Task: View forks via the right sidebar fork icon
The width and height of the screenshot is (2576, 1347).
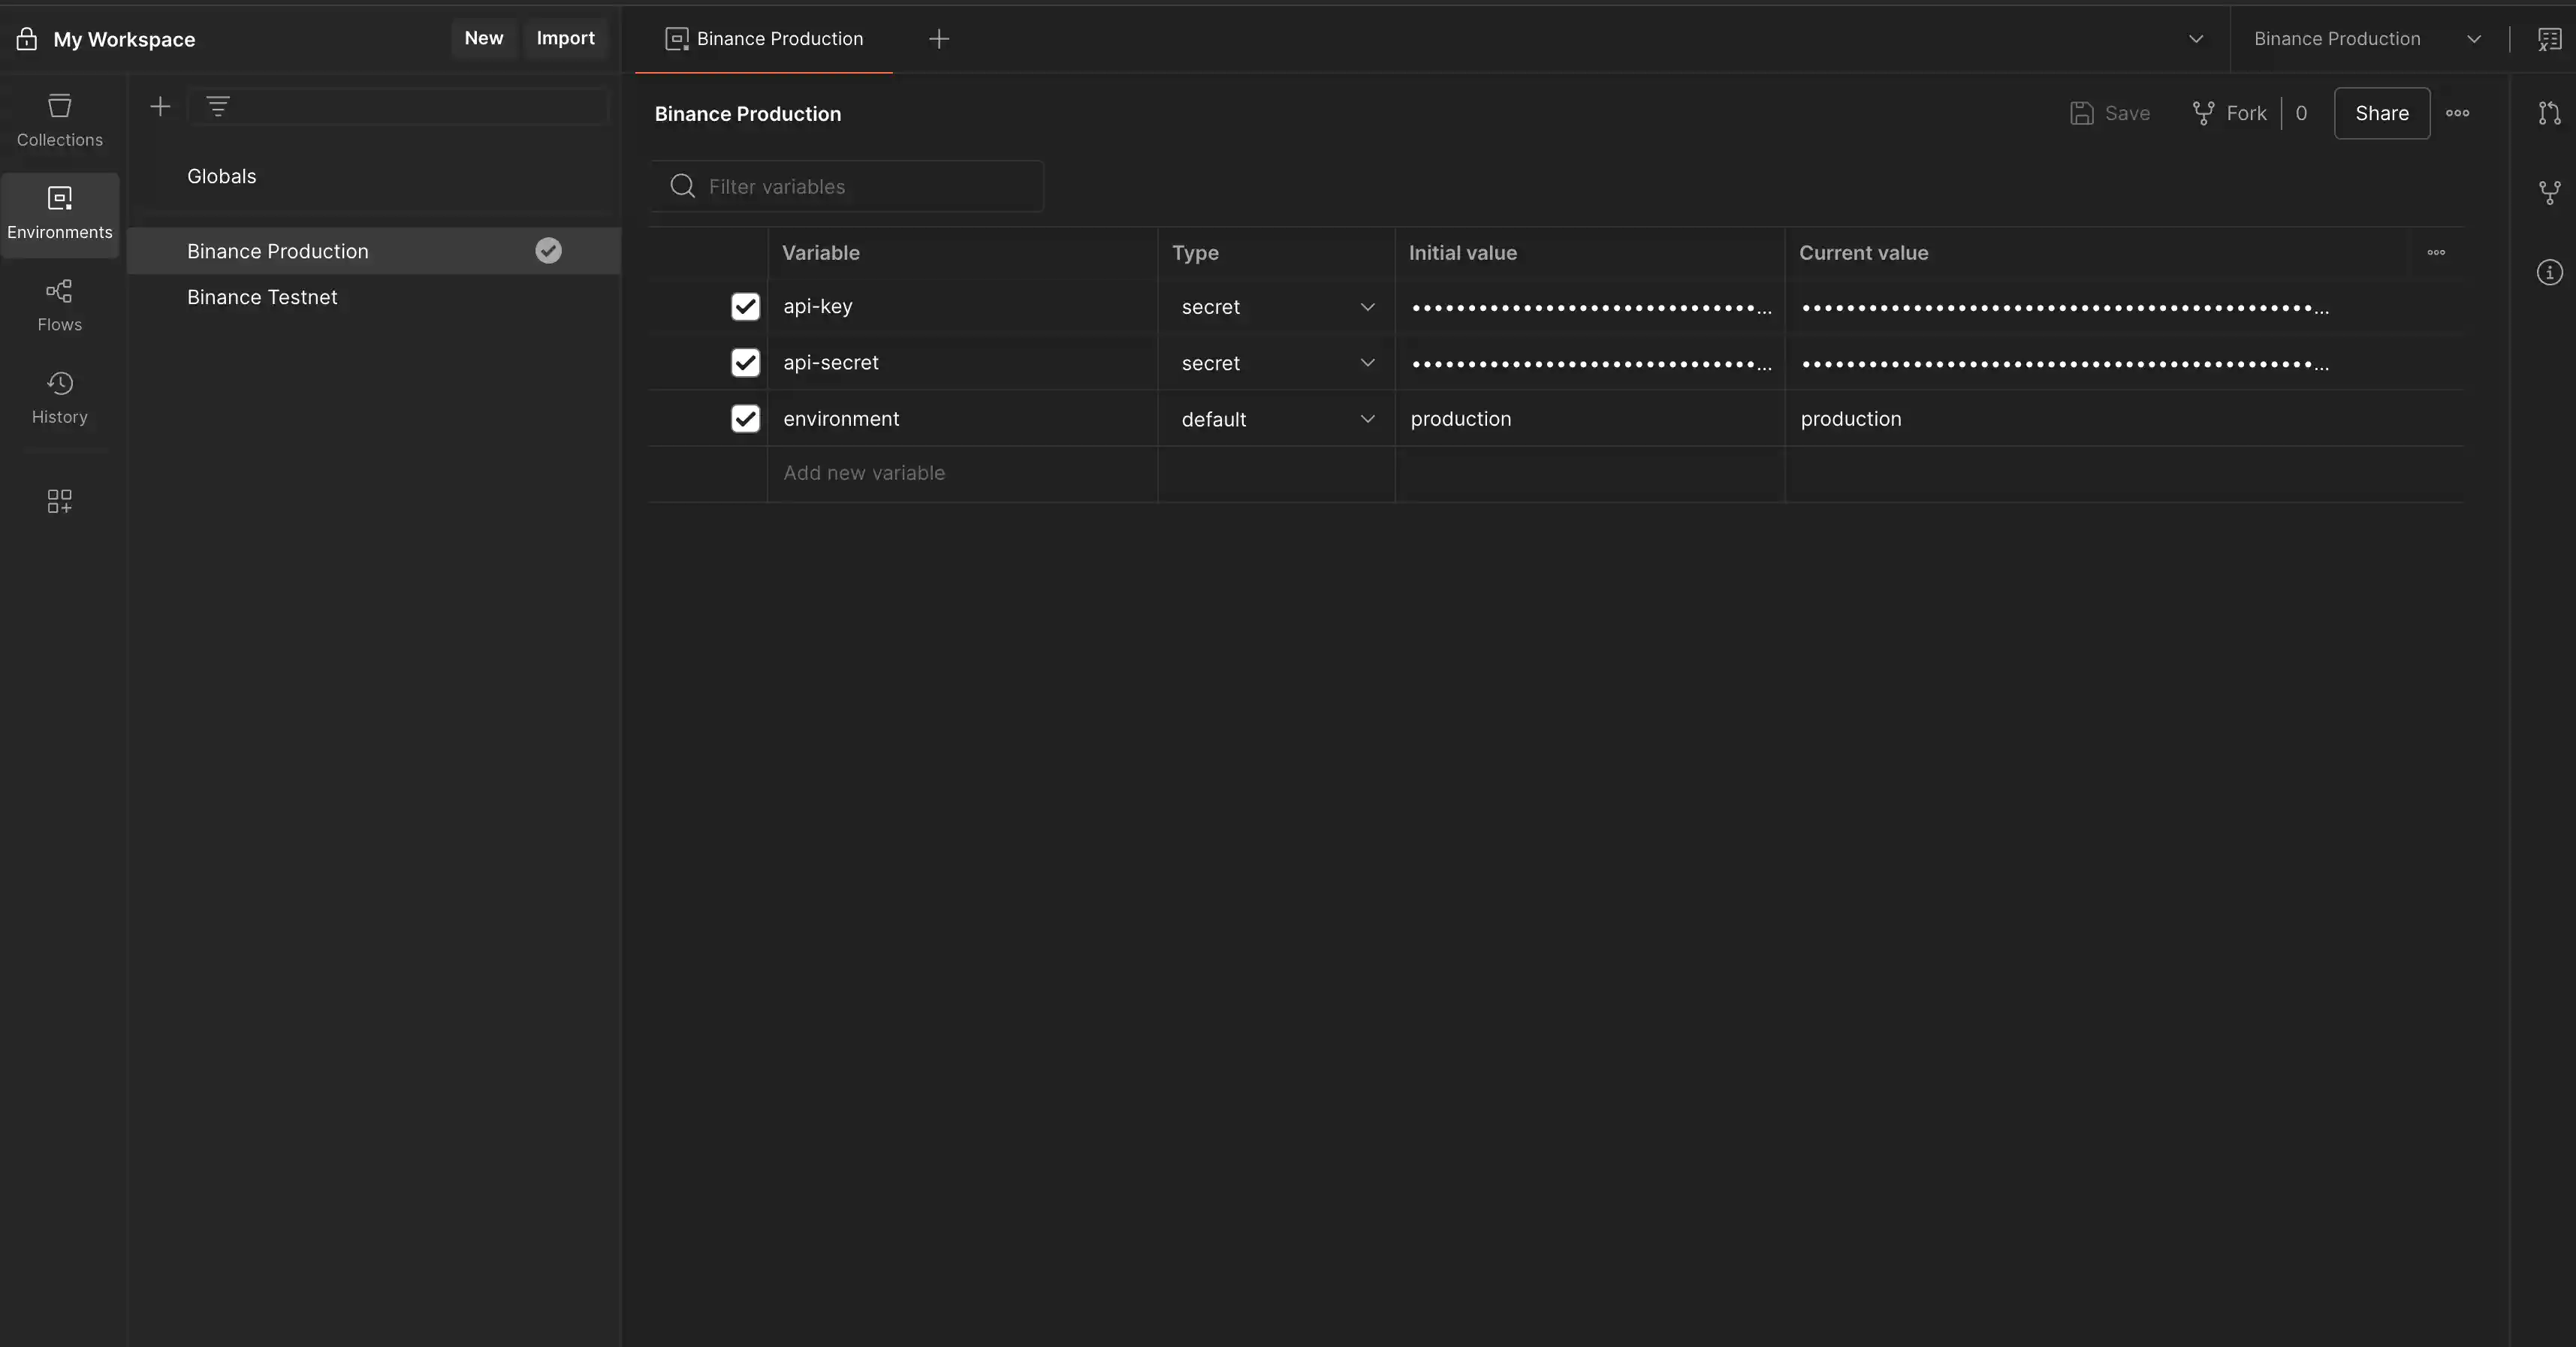Action: pyautogui.click(x=2549, y=192)
